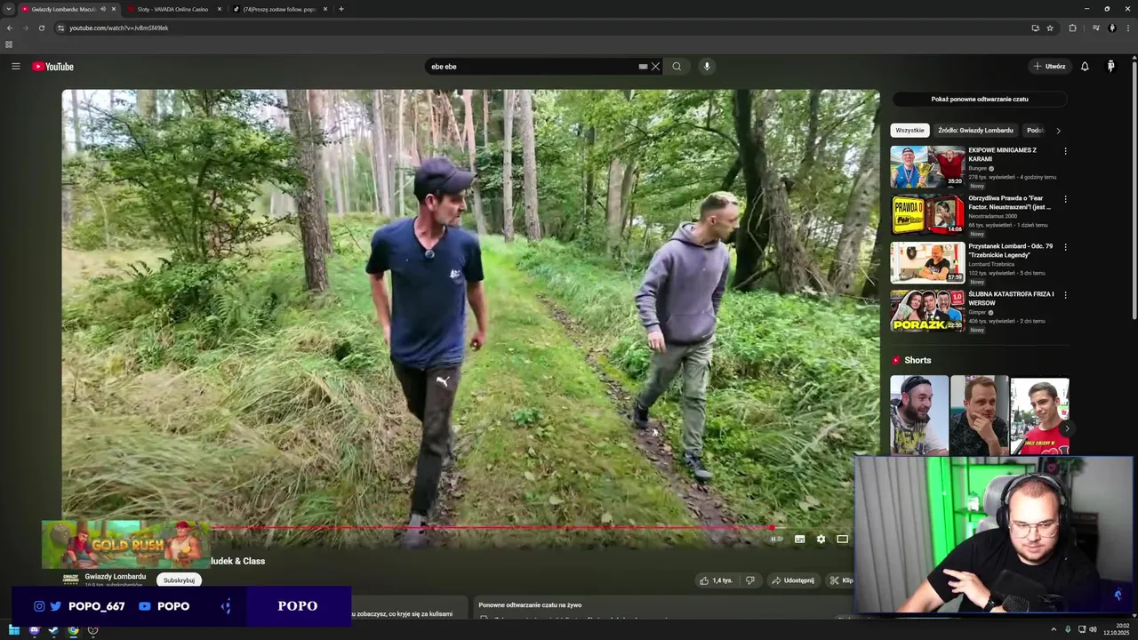Screen dimensions: 1138x640
Task: Open the Gwiazdy Lombardu channel name
Action: coord(116,576)
